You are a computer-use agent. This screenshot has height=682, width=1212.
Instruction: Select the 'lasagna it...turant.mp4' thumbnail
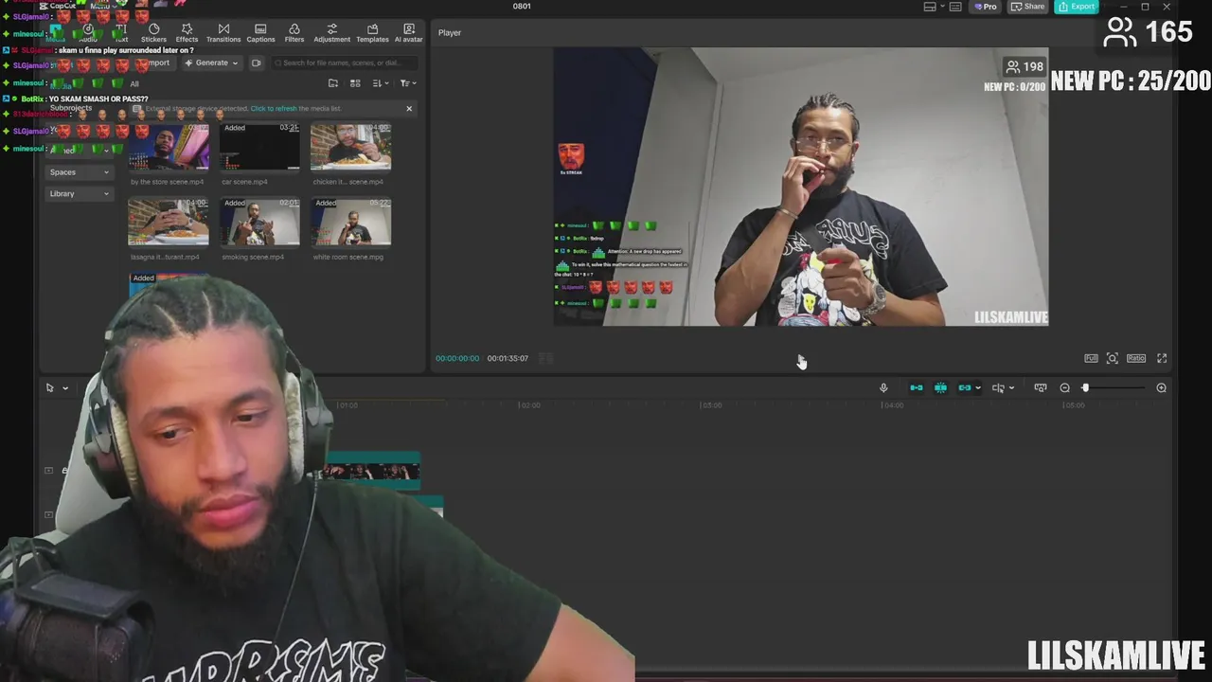[169, 222]
